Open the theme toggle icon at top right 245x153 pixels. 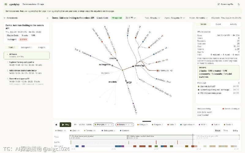point(239,4)
